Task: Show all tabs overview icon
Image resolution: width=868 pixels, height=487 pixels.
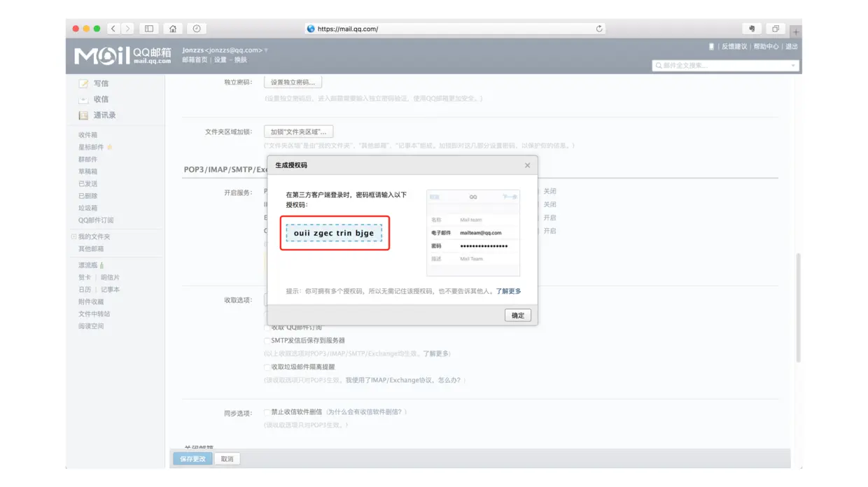Action: 776,29
